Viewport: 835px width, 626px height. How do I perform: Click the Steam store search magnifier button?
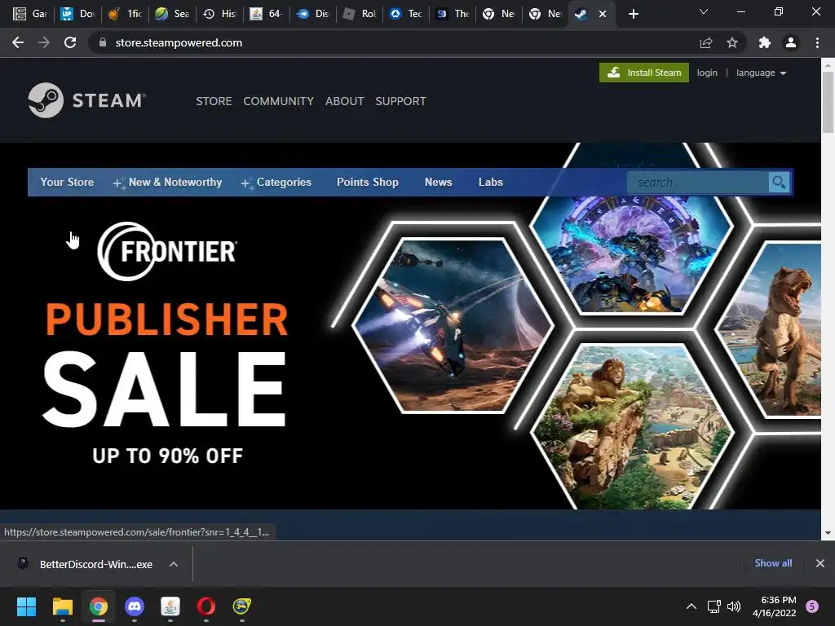pos(779,183)
